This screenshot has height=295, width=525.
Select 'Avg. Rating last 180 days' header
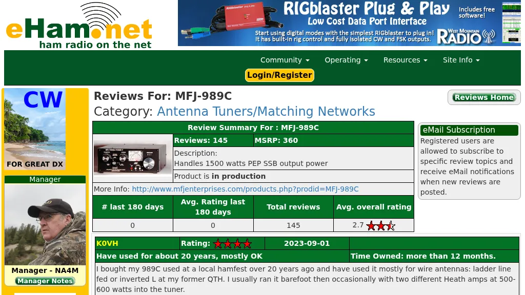coord(213,207)
